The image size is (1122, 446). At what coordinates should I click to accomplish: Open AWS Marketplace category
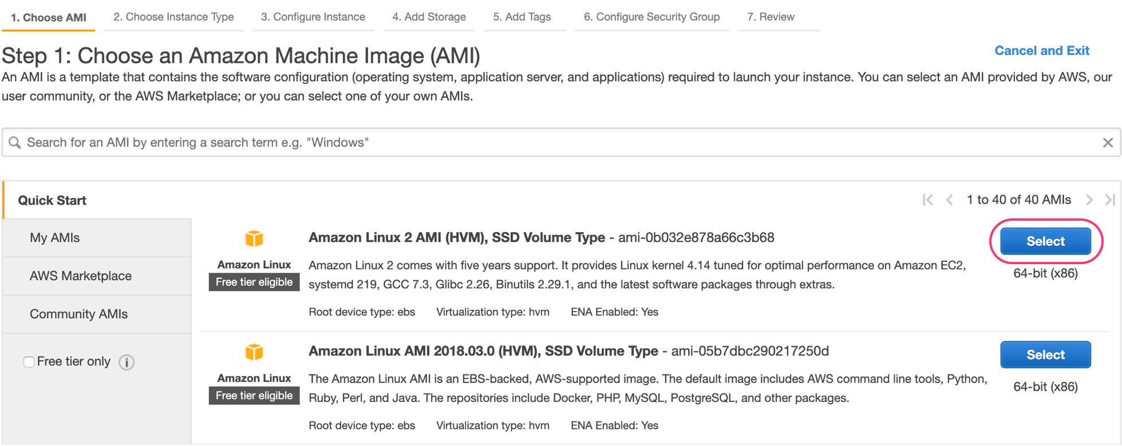click(x=81, y=276)
